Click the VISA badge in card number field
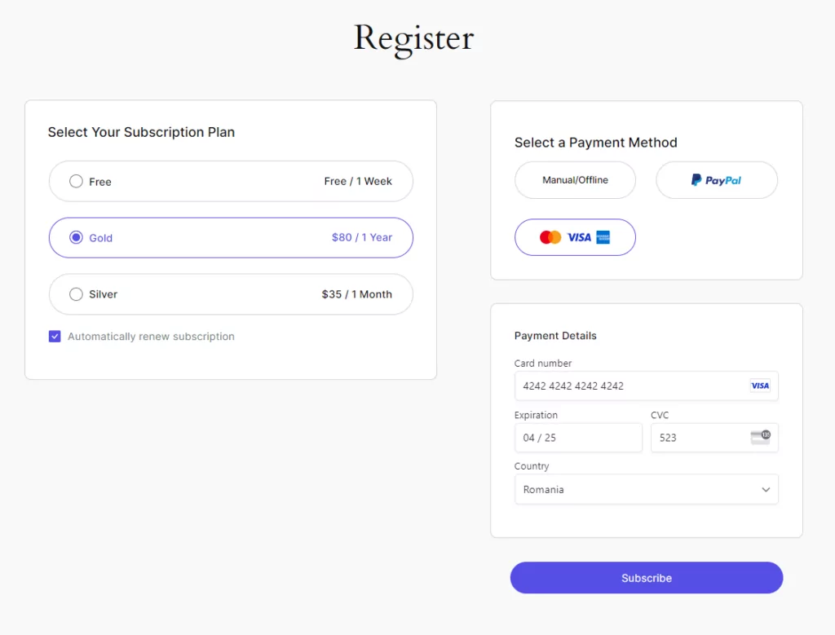 (760, 386)
